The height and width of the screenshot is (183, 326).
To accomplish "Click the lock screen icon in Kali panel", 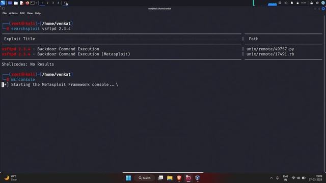I will (311, 3).
